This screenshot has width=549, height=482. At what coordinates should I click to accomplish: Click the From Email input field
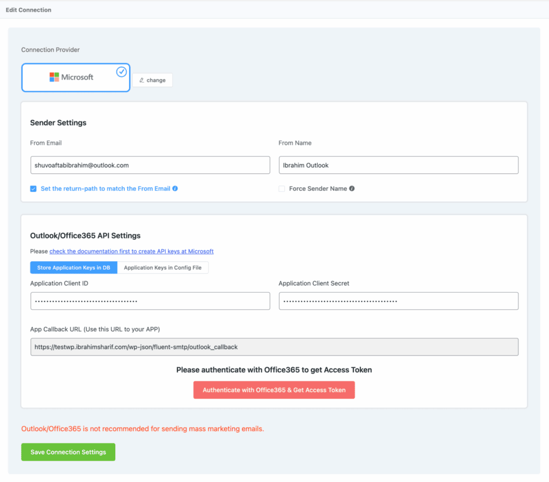tap(150, 165)
